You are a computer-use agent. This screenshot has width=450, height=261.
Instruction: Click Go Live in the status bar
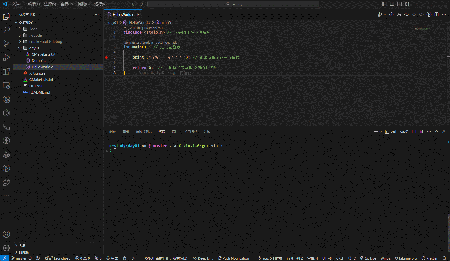[x=368, y=258]
